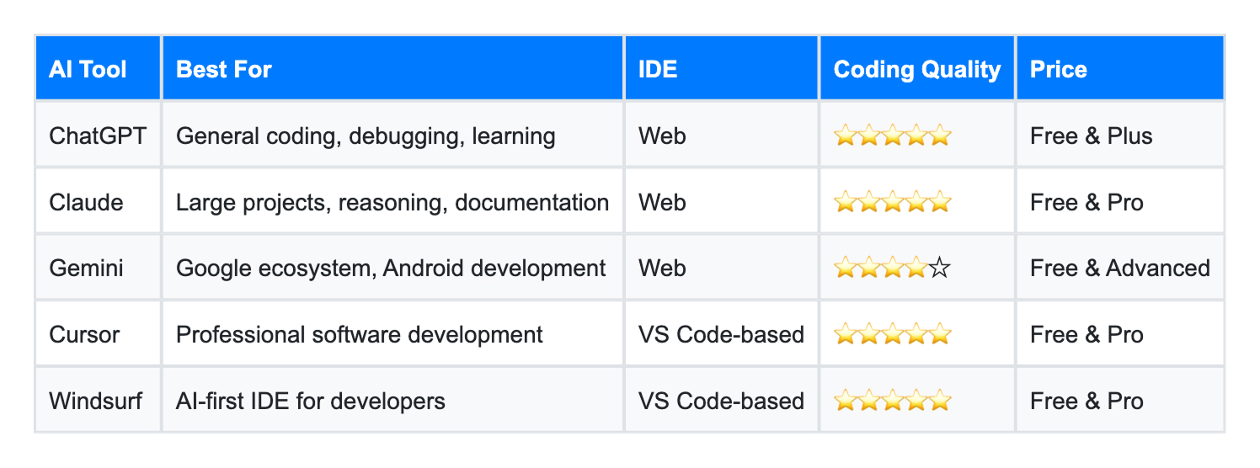Click the star rating in Cursor row

[x=892, y=334]
